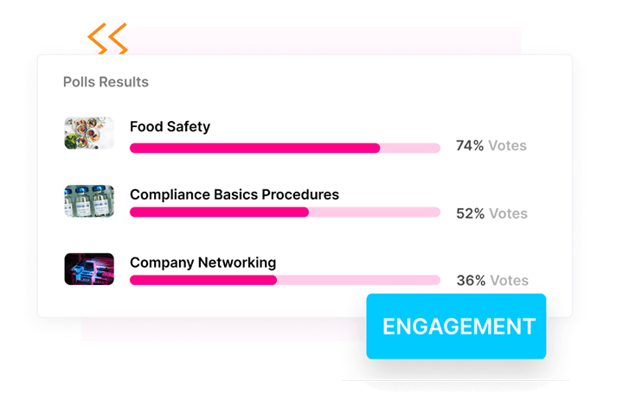
Task: Click the orange double chevron icon
Action: pyautogui.click(x=107, y=39)
